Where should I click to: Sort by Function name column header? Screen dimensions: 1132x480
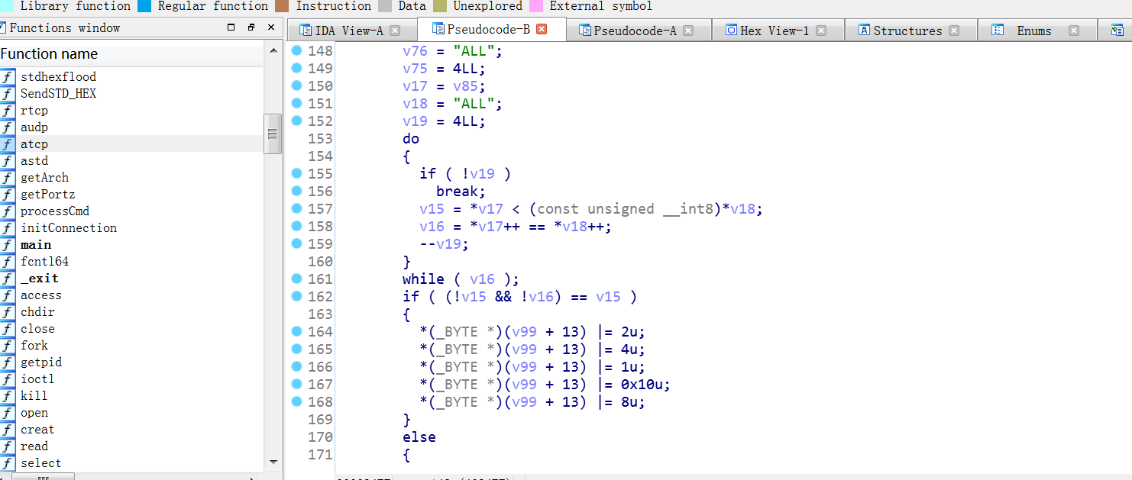50,54
